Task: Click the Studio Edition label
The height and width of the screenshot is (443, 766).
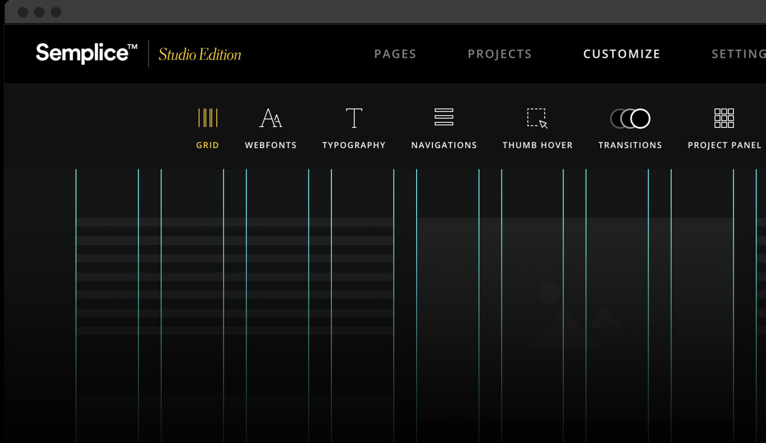Action: tap(199, 54)
